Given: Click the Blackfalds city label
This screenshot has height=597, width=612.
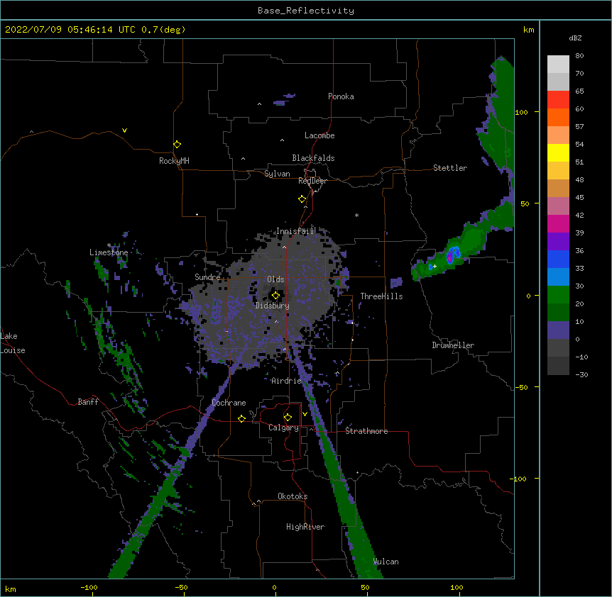Looking at the screenshot, I should [x=313, y=158].
